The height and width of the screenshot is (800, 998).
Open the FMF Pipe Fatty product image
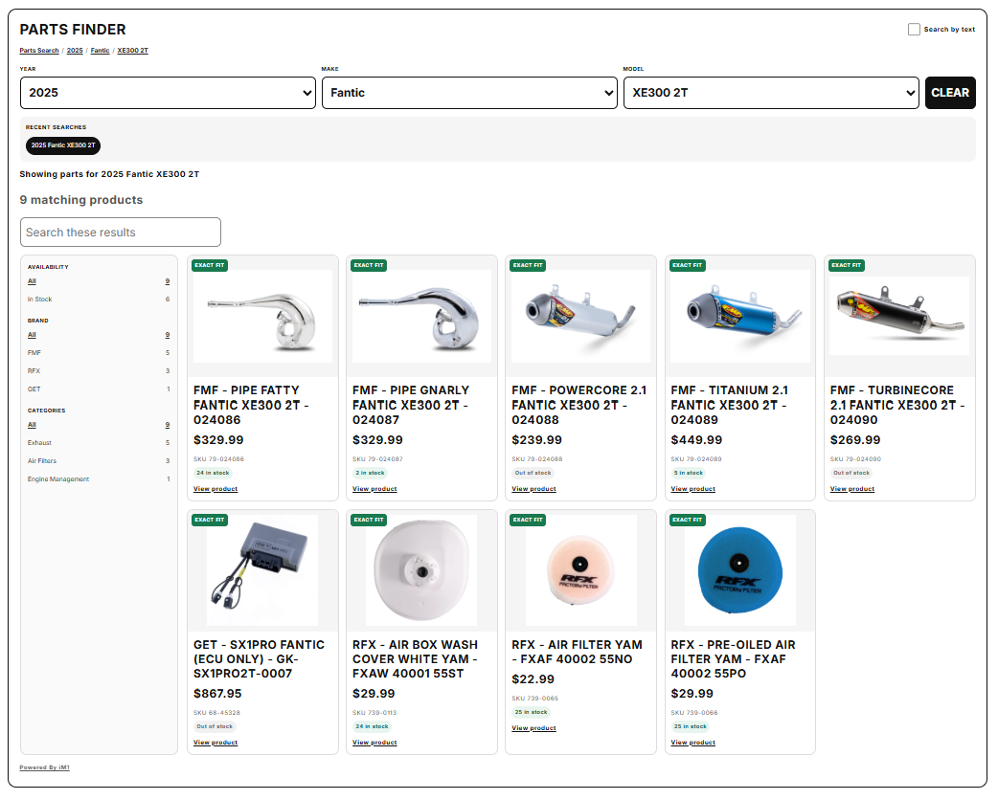(x=262, y=316)
